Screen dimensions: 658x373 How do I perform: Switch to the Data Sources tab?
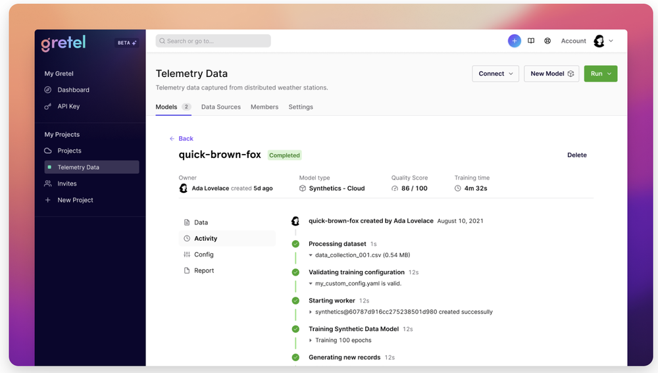pyautogui.click(x=220, y=107)
